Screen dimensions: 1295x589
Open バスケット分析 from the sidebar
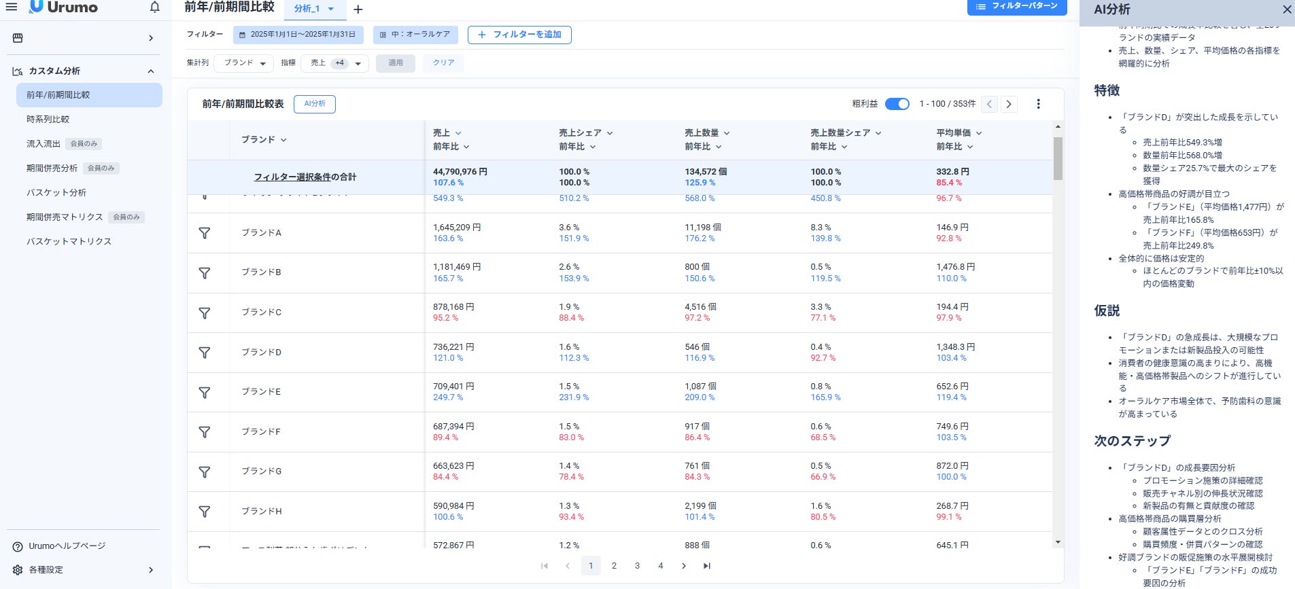56,193
